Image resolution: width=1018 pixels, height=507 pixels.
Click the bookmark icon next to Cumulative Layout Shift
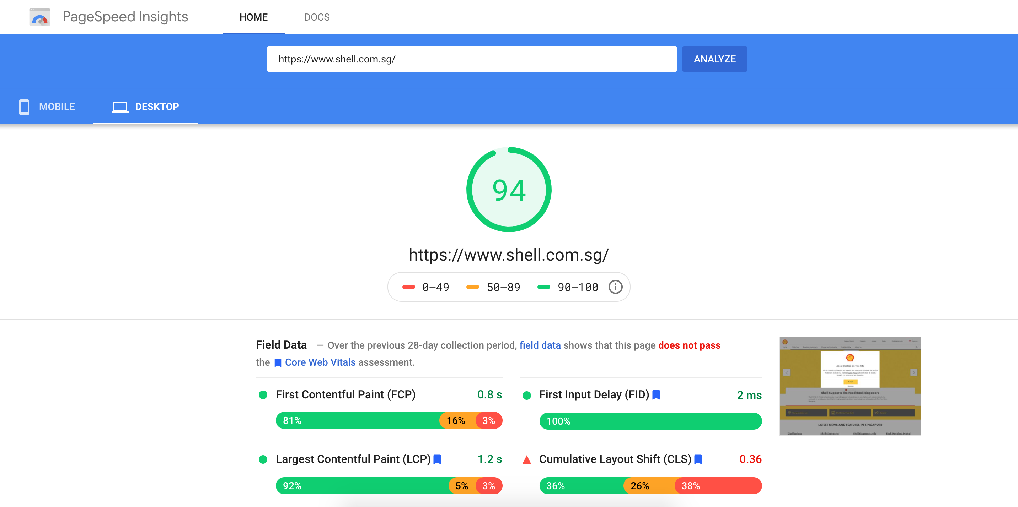pyautogui.click(x=698, y=459)
